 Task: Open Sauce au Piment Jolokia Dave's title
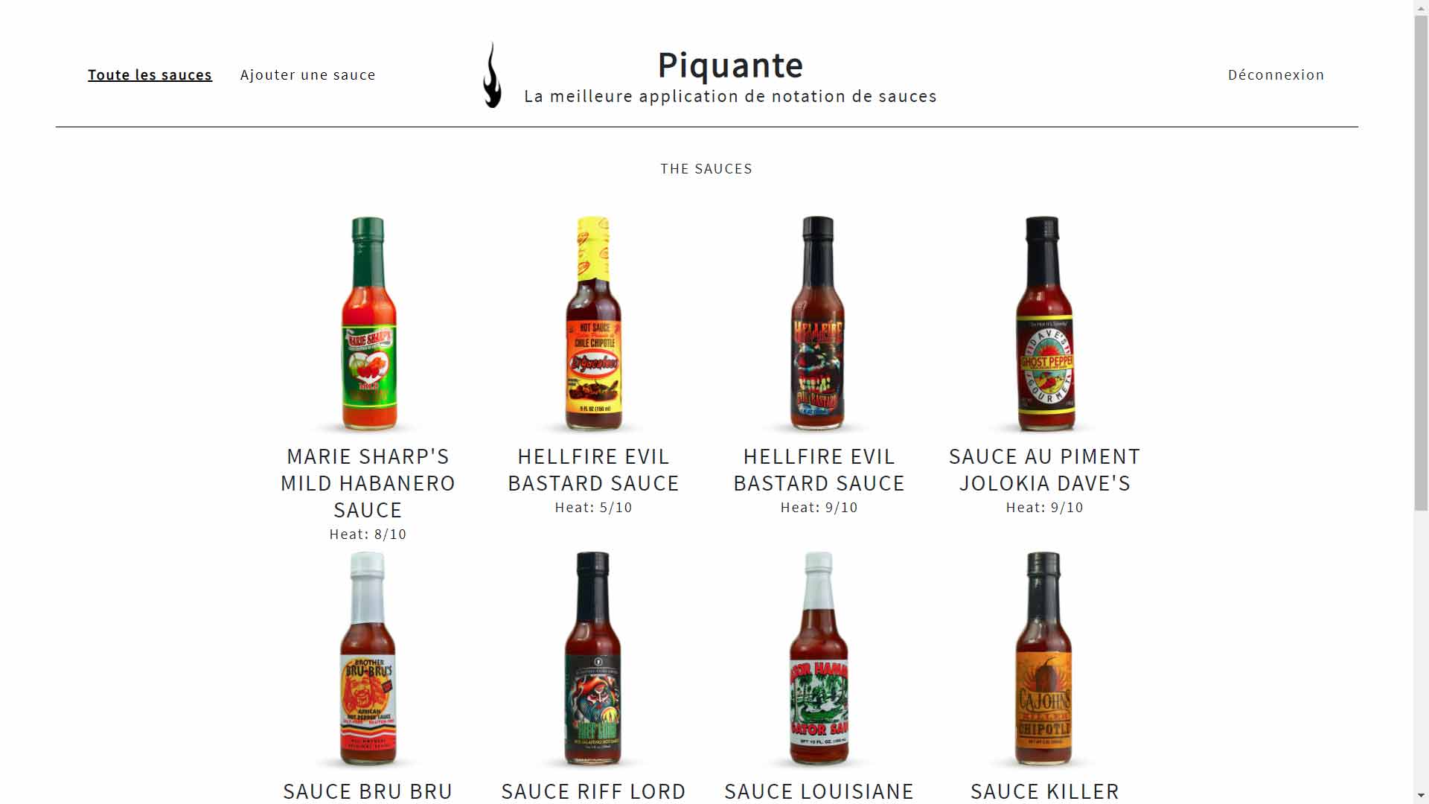[x=1045, y=470]
